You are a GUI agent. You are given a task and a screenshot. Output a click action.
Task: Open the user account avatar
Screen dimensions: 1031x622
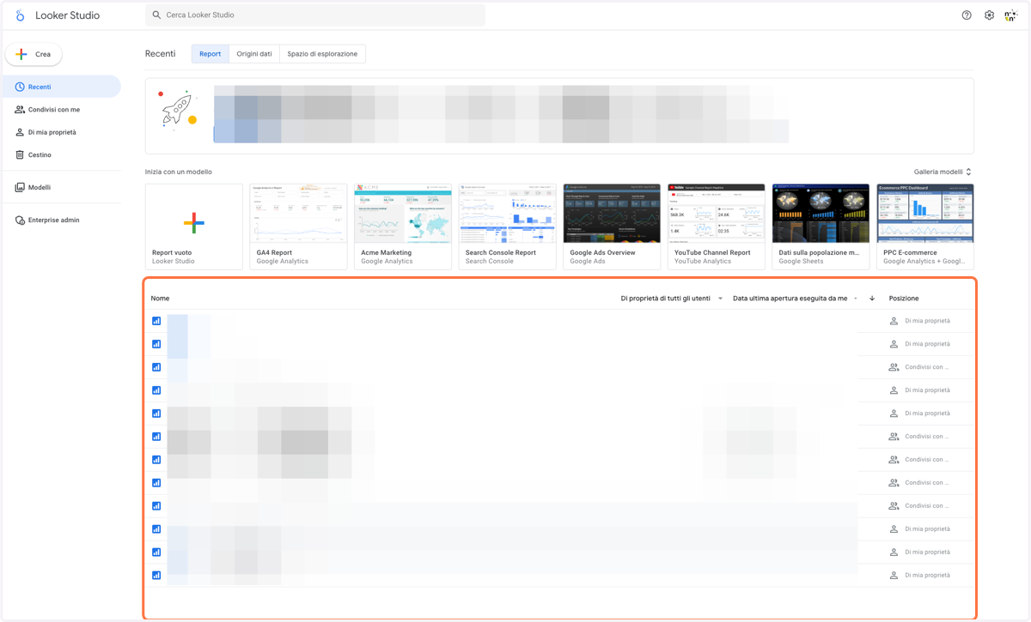click(x=1011, y=15)
